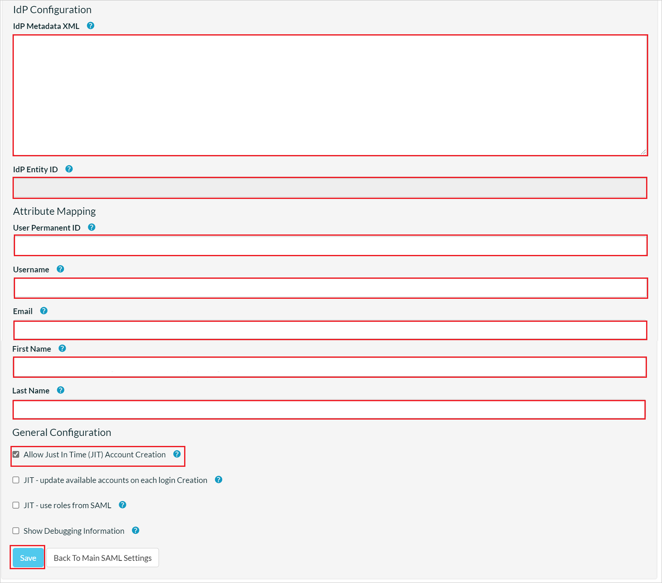This screenshot has width=662, height=583.
Task: Save the SAML configuration
Action: click(x=28, y=558)
